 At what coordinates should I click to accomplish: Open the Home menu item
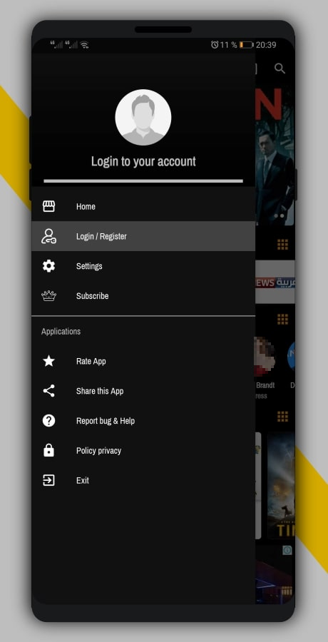(143, 206)
